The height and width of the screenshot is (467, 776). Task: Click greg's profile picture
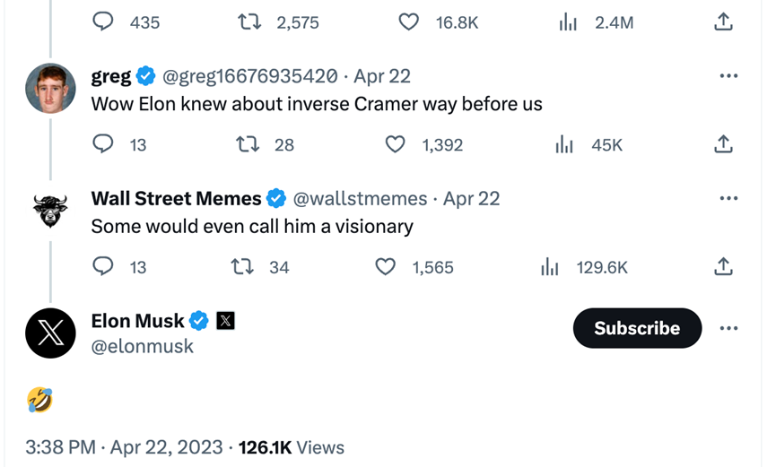coord(50,89)
